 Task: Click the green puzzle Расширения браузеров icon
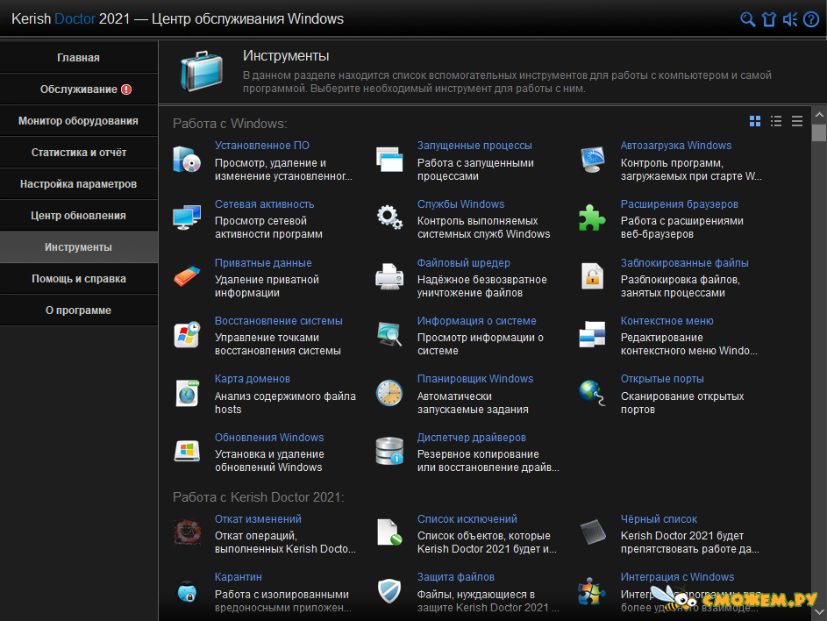[x=592, y=218]
